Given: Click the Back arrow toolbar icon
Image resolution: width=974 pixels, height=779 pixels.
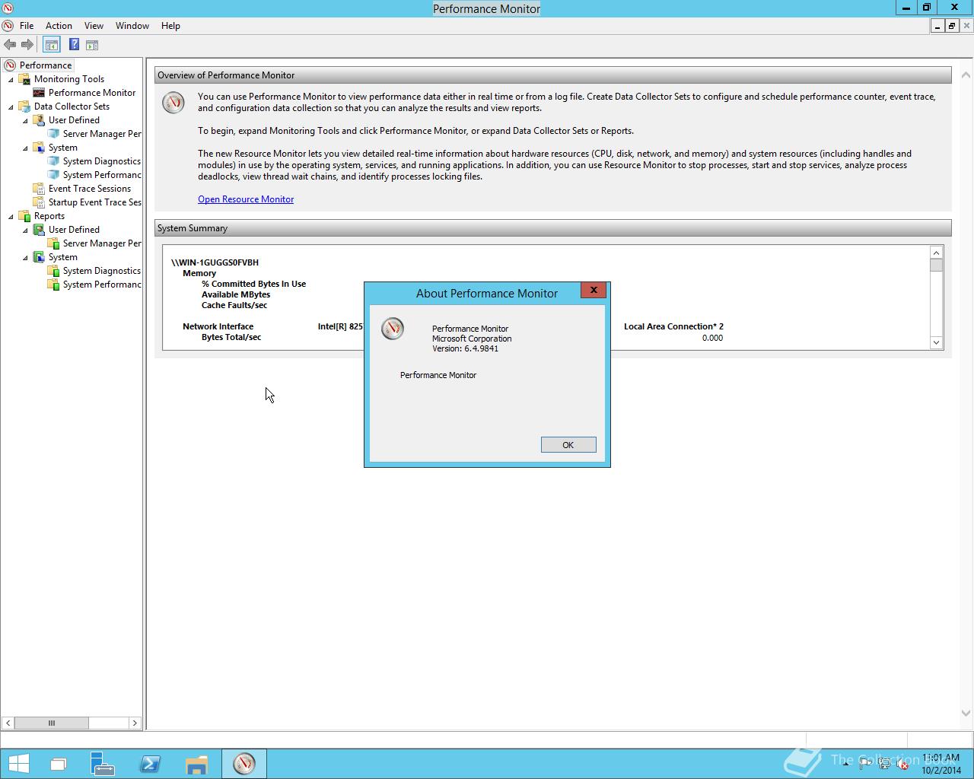Looking at the screenshot, I should point(10,45).
